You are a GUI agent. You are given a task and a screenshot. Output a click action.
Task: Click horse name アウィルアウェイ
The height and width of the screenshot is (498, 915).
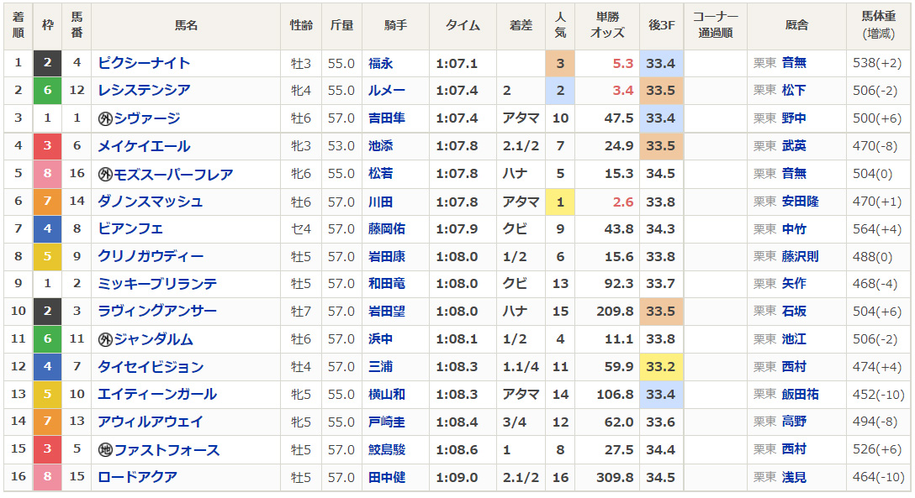click(x=150, y=422)
